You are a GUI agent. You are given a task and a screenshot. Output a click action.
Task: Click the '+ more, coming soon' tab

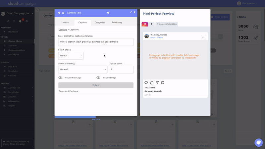167,24
